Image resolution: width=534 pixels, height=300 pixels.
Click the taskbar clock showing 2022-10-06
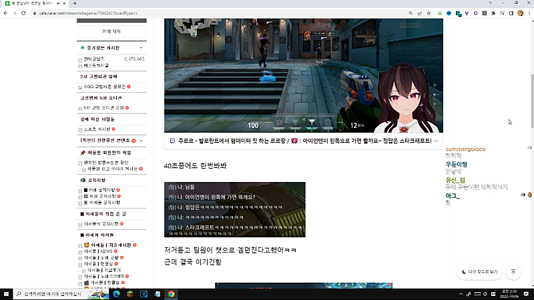tap(509, 294)
